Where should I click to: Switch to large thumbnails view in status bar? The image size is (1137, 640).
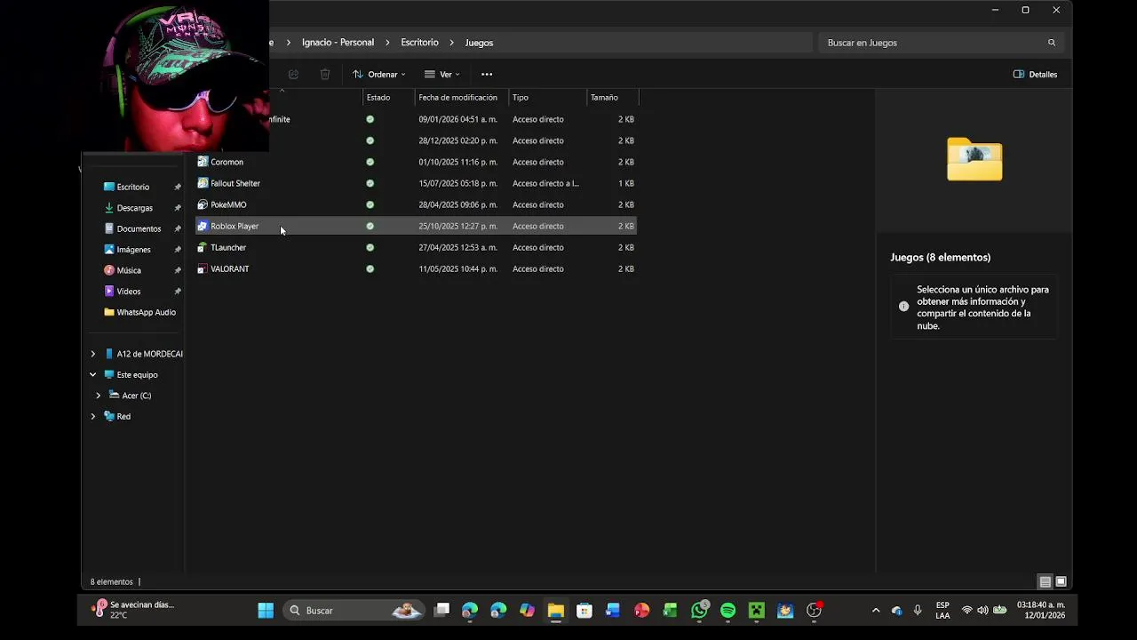click(x=1061, y=582)
